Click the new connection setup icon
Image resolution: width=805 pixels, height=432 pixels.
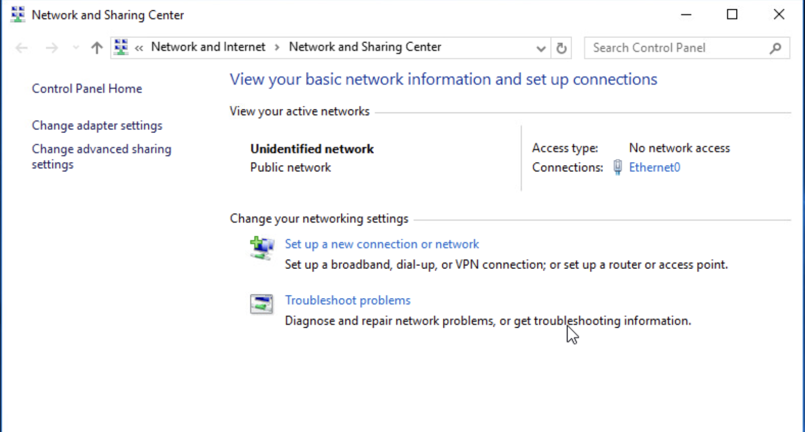(261, 248)
